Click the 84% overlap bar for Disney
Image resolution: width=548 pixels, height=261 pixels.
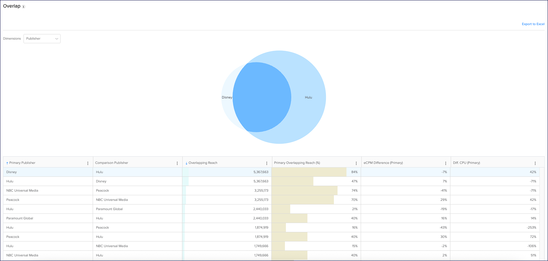(x=309, y=172)
